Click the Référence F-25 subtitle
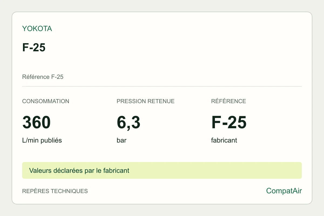 click(x=43, y=77)
